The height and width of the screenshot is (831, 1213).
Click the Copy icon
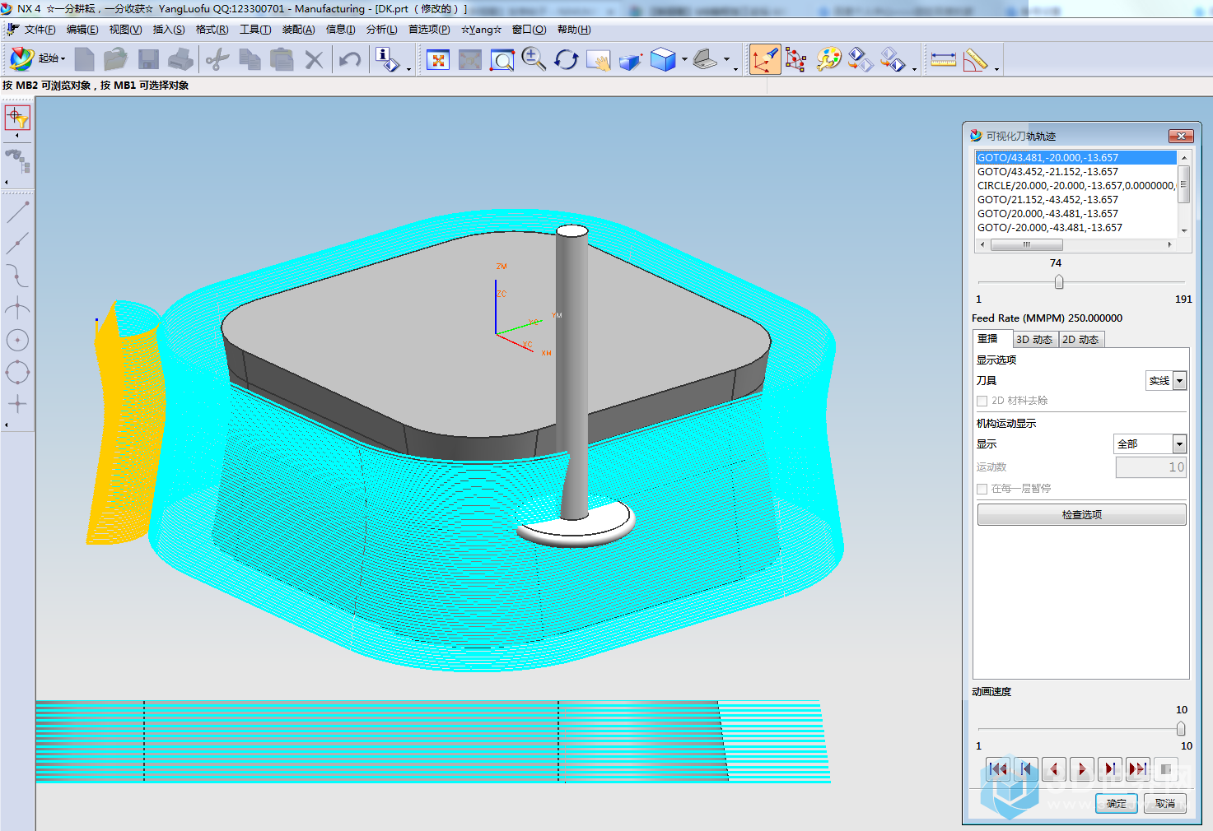click(250, 59)
